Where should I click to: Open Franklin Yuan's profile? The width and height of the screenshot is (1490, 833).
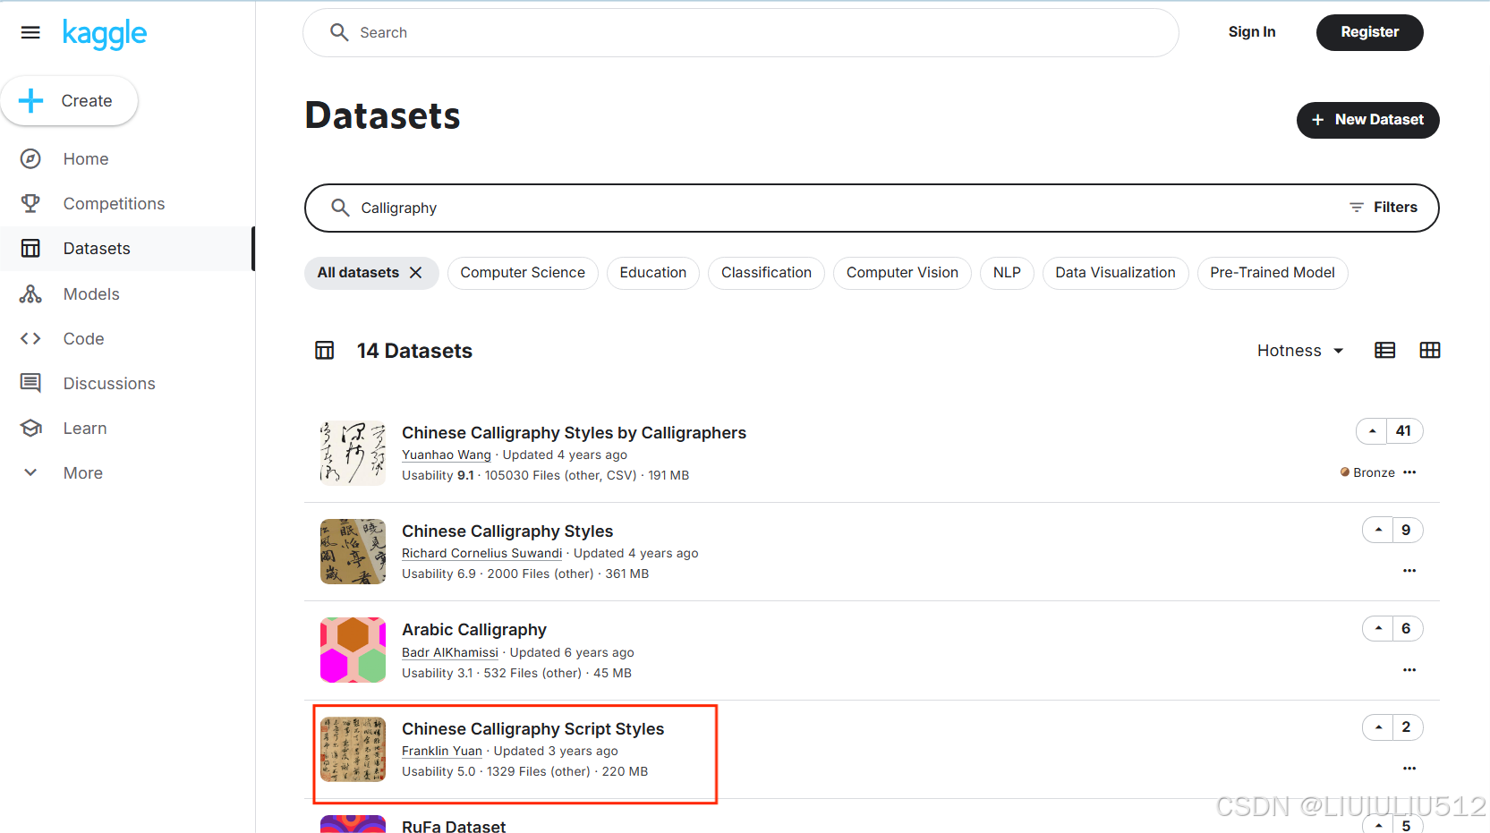point(442,751)
